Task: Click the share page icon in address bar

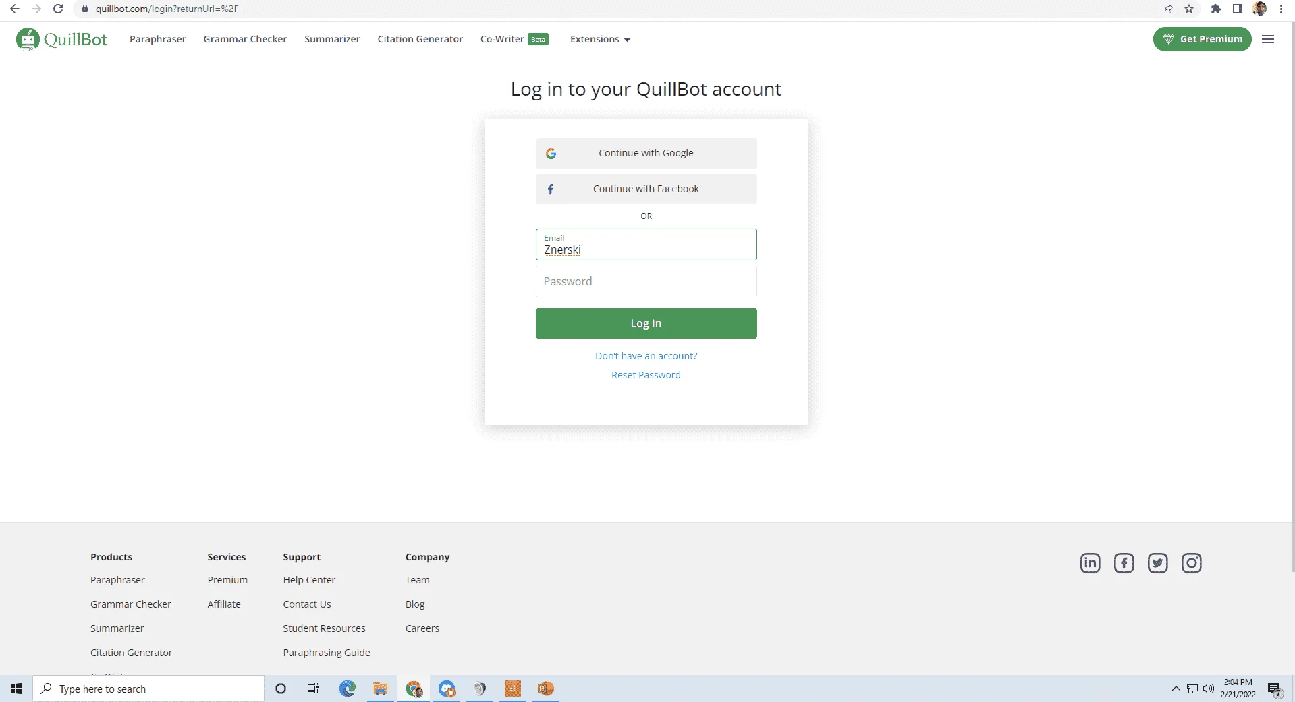Action: 1167,9
